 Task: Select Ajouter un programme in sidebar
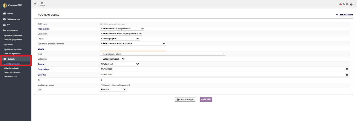13,35
